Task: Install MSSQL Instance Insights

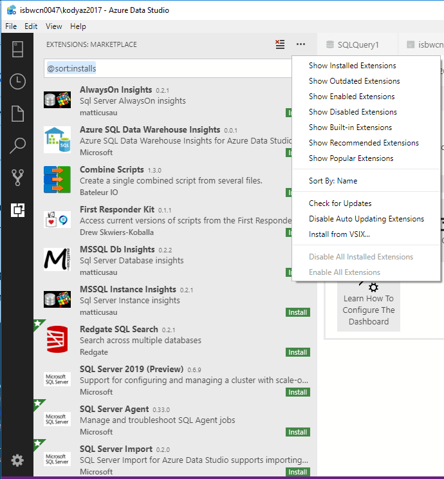Action: pos(298,312)
